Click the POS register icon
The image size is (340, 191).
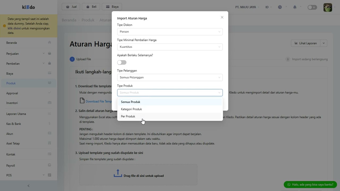pyautogui.click(x=49, y=175)
